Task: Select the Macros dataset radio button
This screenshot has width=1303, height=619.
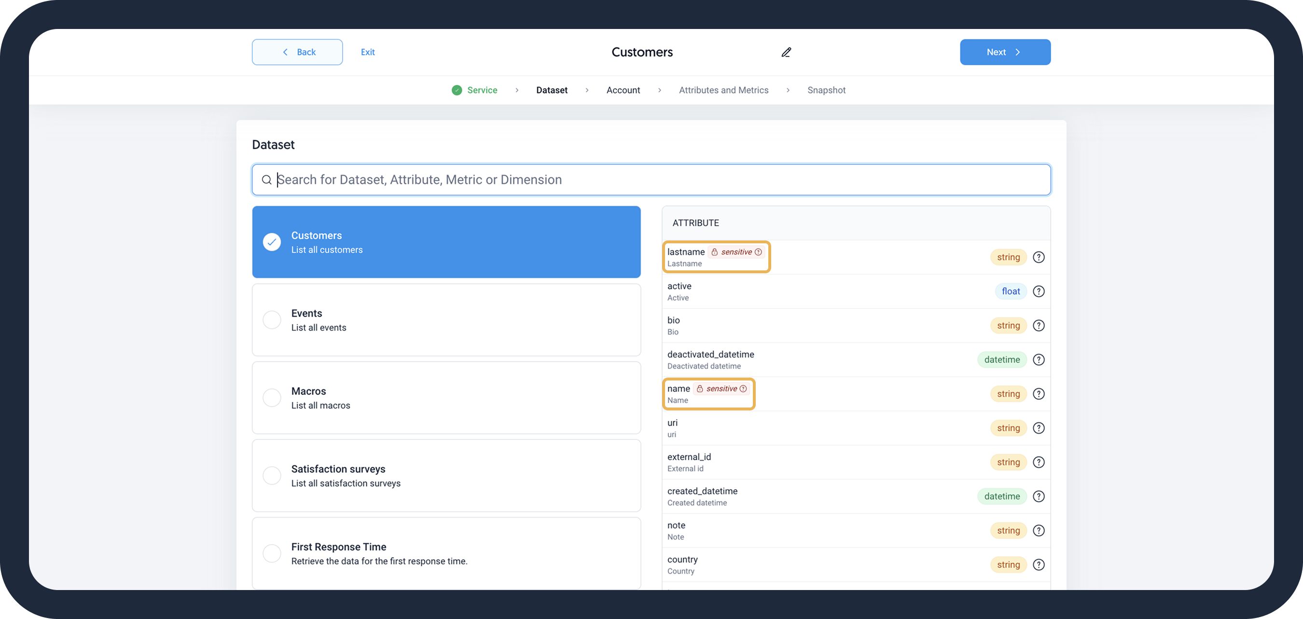Action: 272,398
